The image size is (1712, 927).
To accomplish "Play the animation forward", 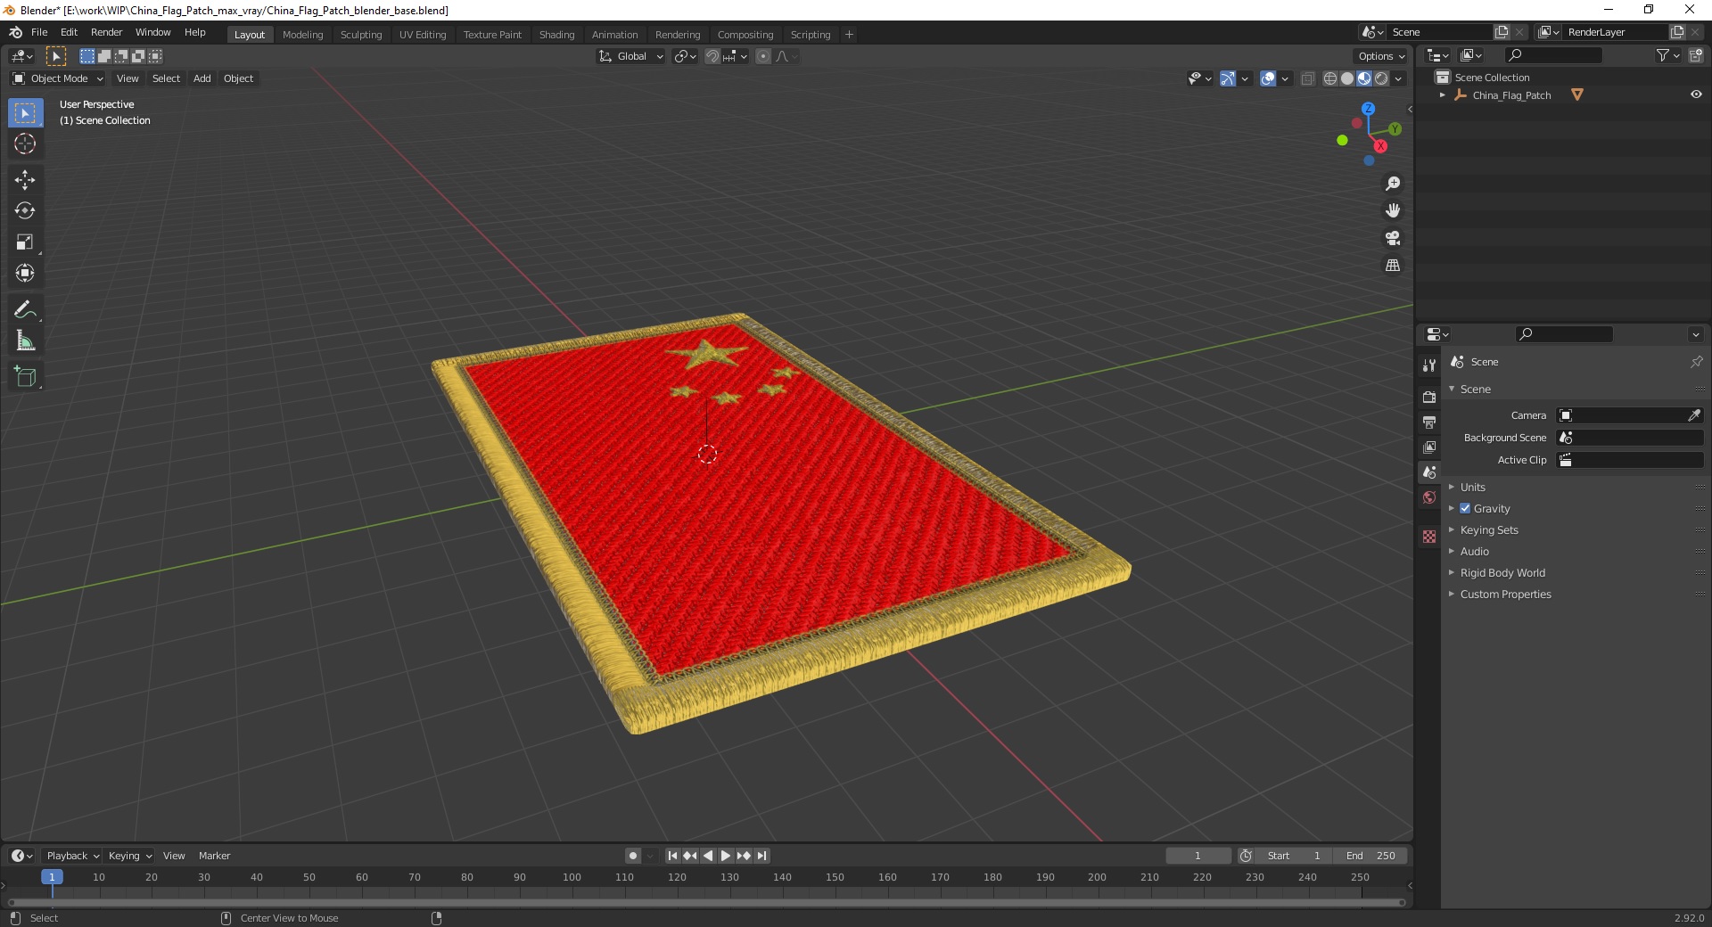I will 726,856.
